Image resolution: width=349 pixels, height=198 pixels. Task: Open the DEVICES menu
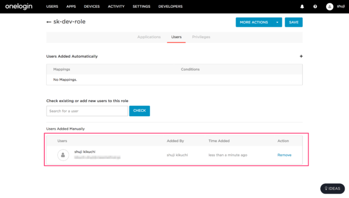point(92,7)
